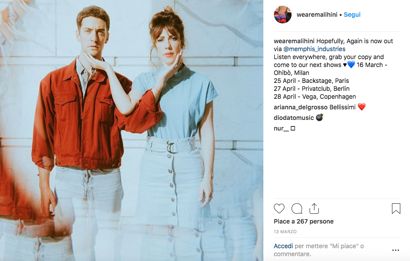Open the @memphis_industries mention link
The image size is (410, 261).
[x=314, y=49]
